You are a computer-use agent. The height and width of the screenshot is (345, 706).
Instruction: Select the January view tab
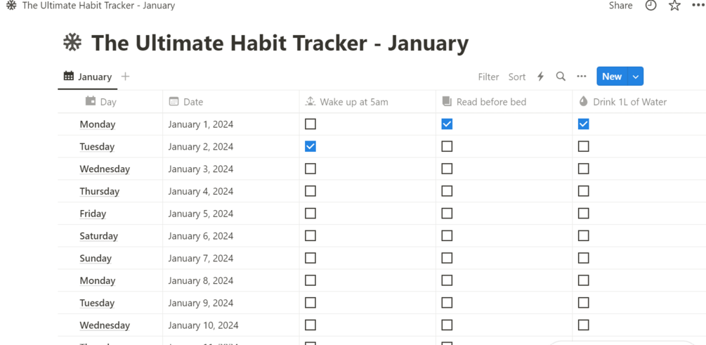coord(88,77)
